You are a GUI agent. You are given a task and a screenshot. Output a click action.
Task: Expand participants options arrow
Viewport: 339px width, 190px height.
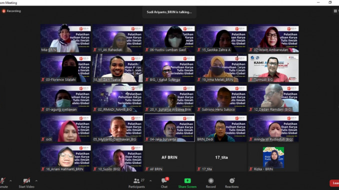pos(150,181)
